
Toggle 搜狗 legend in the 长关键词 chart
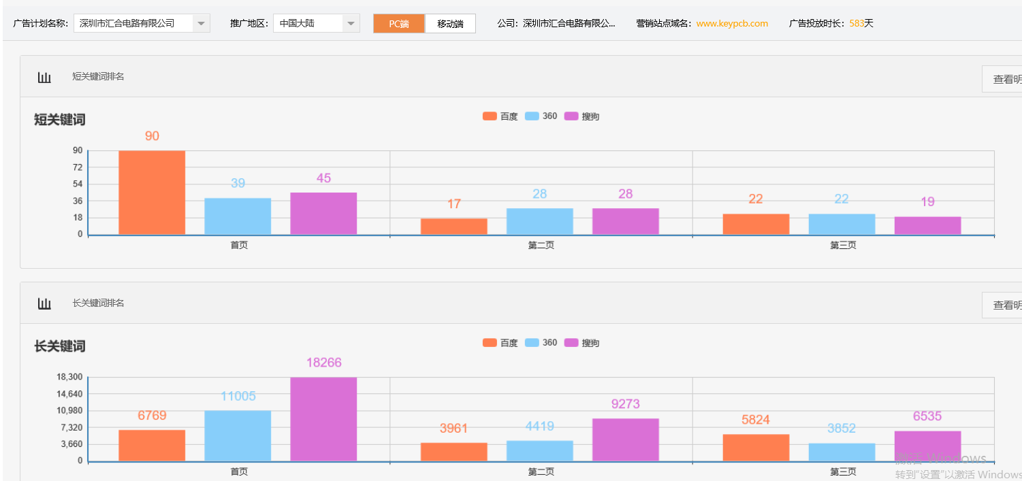(581, 343)
